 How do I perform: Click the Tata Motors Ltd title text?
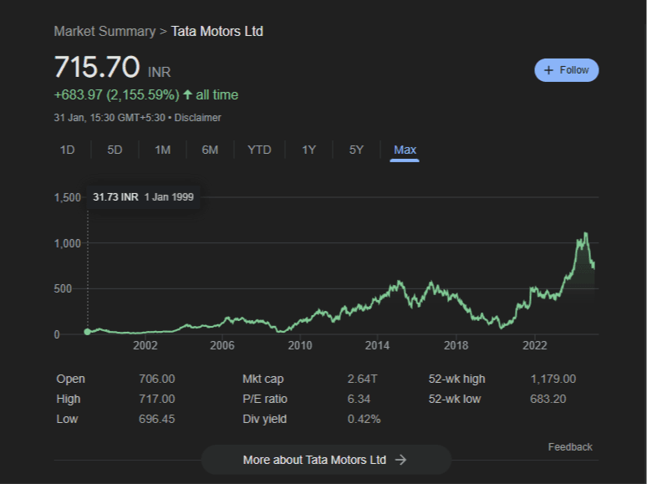[x=217, y=32]
